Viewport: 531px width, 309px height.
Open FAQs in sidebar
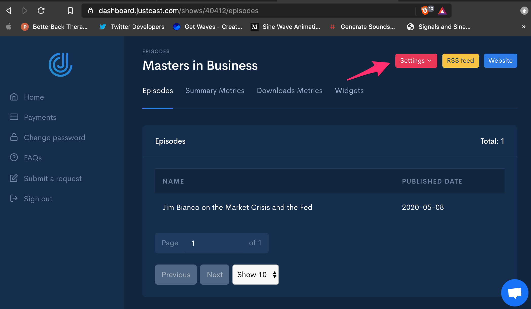pyautogui.click(x=33, y=158)
